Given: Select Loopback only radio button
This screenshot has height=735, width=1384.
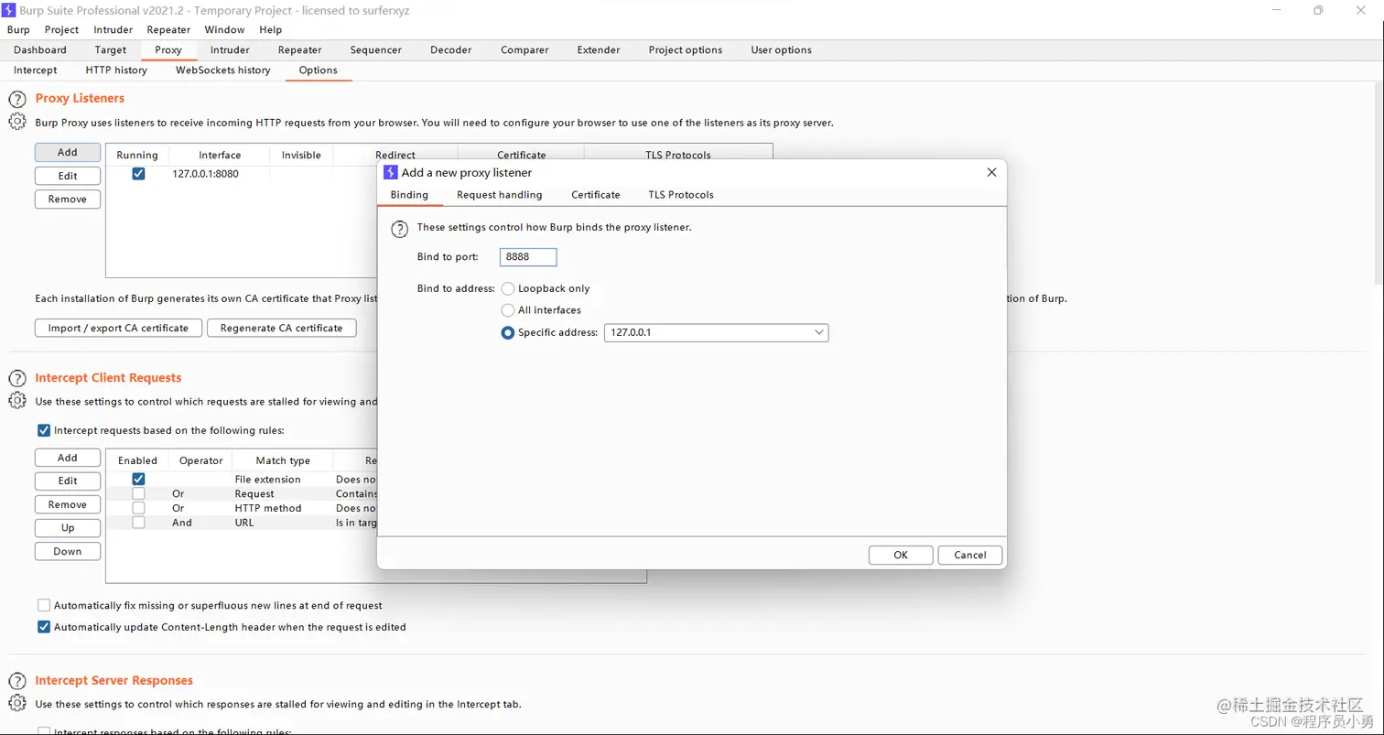Looking at the screenshot, I should click(508, 288).
